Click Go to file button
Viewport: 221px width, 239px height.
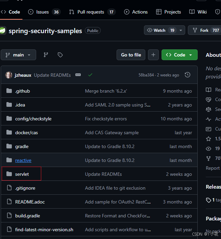(131, 55)
